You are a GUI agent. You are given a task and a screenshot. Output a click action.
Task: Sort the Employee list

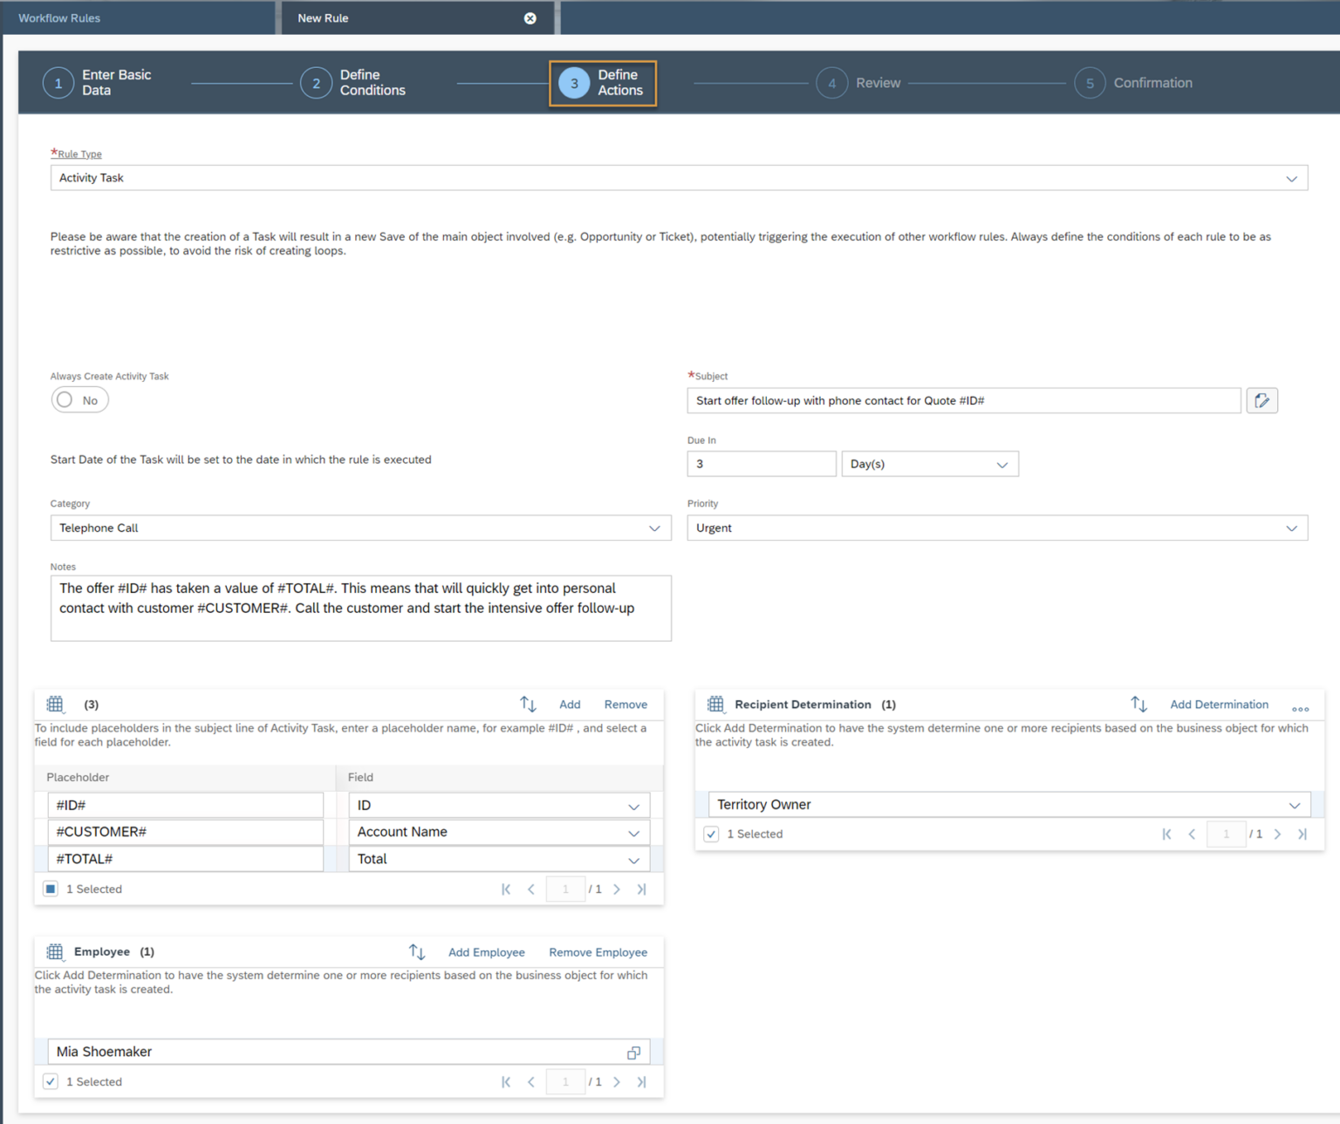point(417,951)
